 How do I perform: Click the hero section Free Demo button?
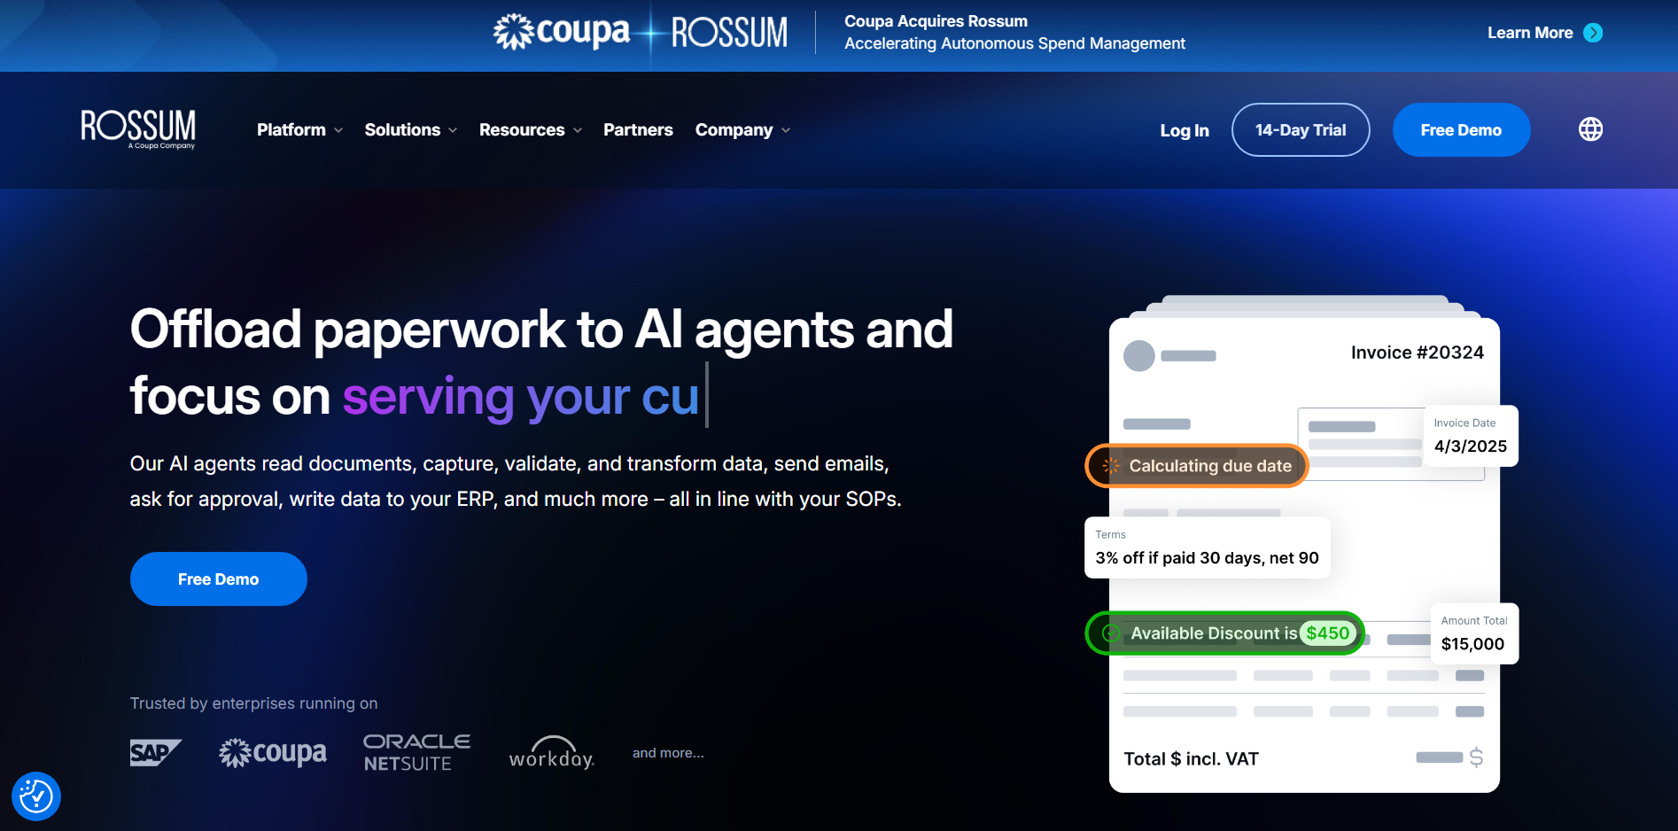[219, 579]
